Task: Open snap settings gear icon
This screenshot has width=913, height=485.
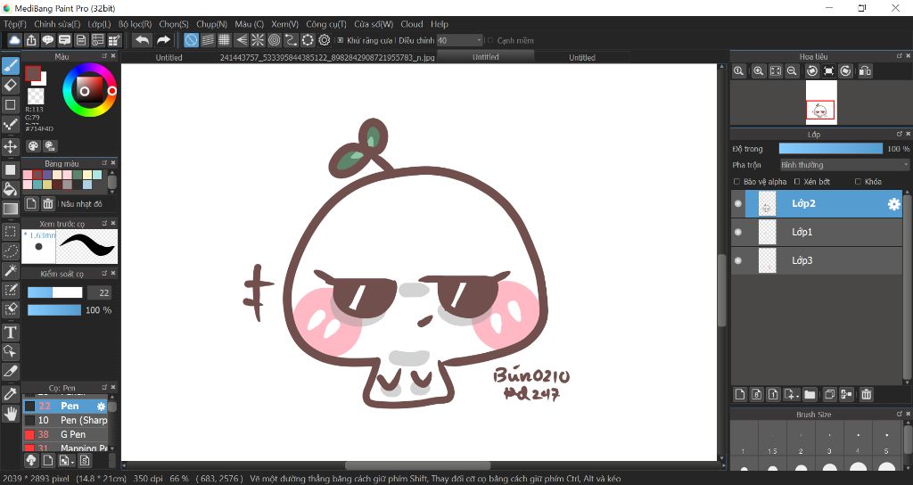Action: 325,40
